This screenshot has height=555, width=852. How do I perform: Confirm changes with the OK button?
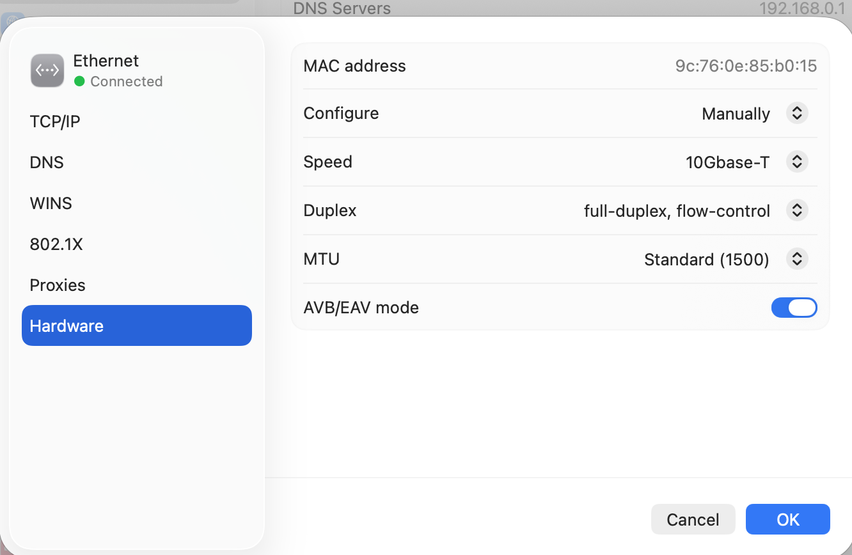tap(787, 519)
